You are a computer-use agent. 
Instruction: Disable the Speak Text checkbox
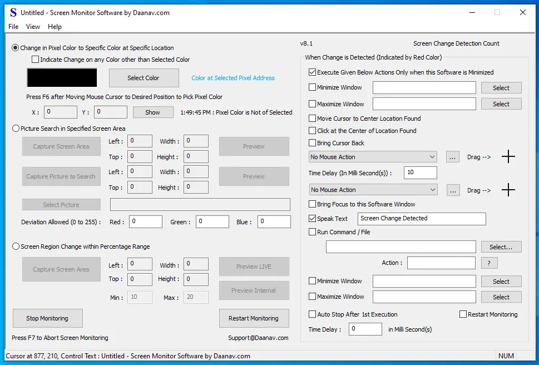click(x=312, y=219)
